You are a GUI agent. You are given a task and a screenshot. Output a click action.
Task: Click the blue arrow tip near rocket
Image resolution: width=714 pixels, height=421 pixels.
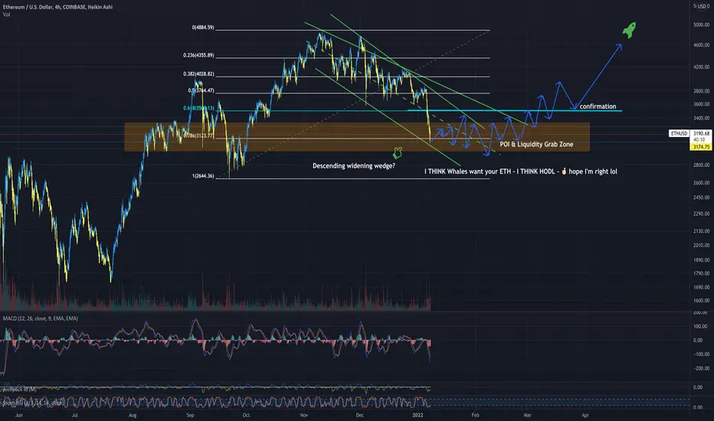[x=619, y=45]
